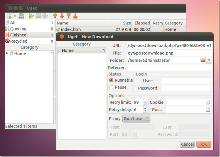
Task: Move download to top of queue
Action: (69, 16)
